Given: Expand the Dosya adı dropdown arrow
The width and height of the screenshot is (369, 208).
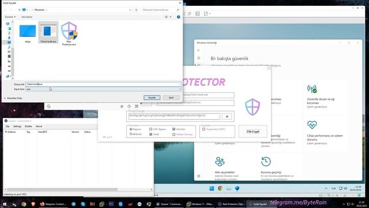Looking at the screenshot, I should (x=180, y=84).
